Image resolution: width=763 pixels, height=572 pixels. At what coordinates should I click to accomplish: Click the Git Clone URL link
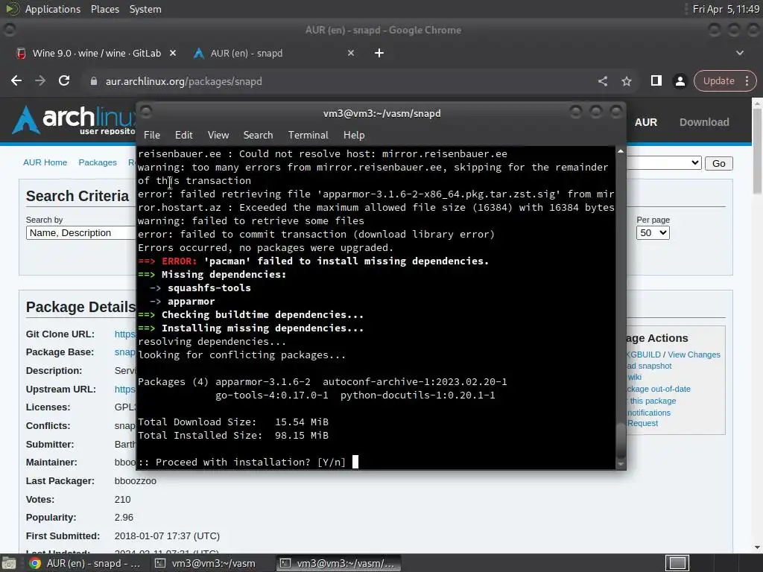125,334
